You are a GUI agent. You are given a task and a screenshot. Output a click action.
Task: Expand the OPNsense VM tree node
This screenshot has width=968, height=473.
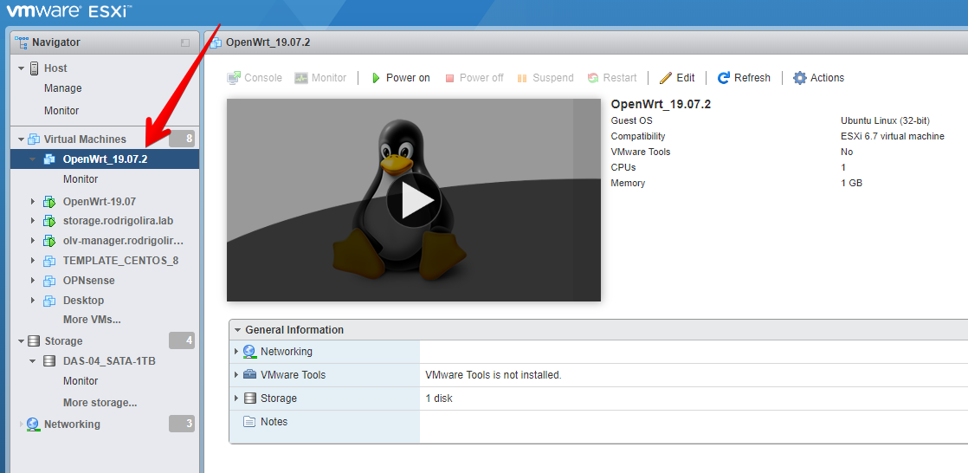33,281
